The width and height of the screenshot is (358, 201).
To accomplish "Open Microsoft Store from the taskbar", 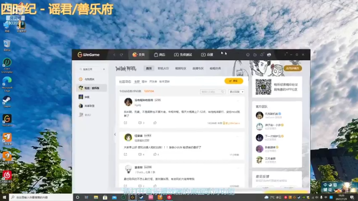I will coord(105,197).
